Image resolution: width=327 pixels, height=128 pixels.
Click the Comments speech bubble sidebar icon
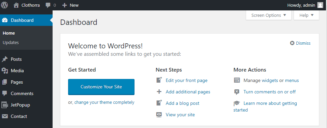(x=5, y=93)
